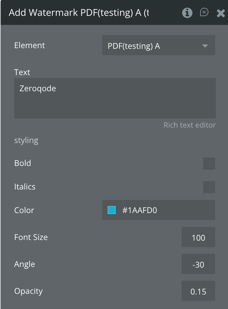
Task: Click the arrow of the Element dropdown
Action: 205,46
